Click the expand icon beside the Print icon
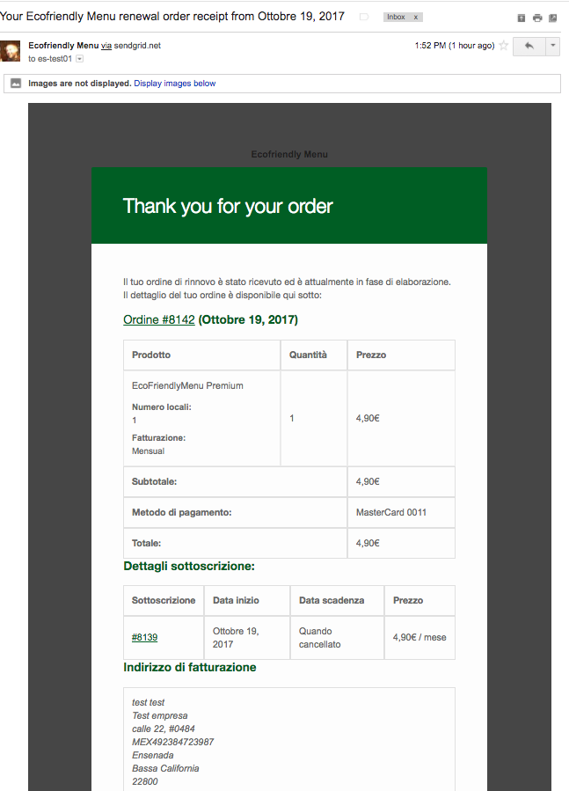 click(x=521, y=17)
